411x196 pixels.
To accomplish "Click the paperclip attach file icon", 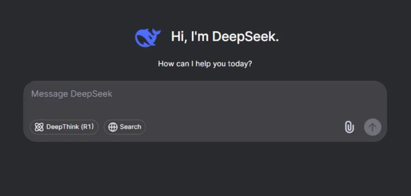I will tap(349, 127).
